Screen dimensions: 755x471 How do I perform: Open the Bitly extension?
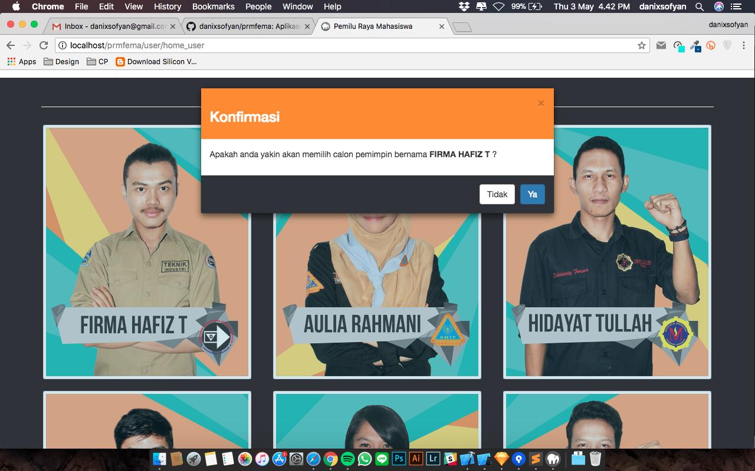pos(711,45)
